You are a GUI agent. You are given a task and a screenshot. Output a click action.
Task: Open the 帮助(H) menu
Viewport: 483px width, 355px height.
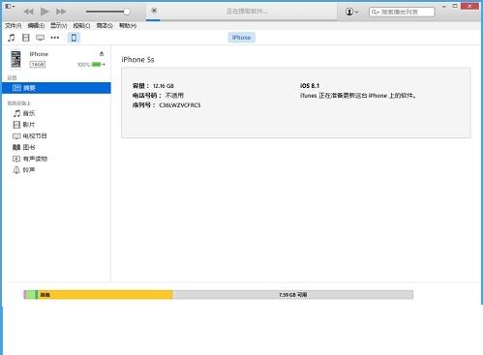128,26
